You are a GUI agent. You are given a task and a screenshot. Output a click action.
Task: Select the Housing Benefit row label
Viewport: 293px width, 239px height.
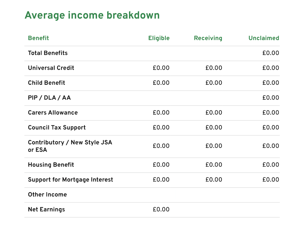(x=51, y=165)
